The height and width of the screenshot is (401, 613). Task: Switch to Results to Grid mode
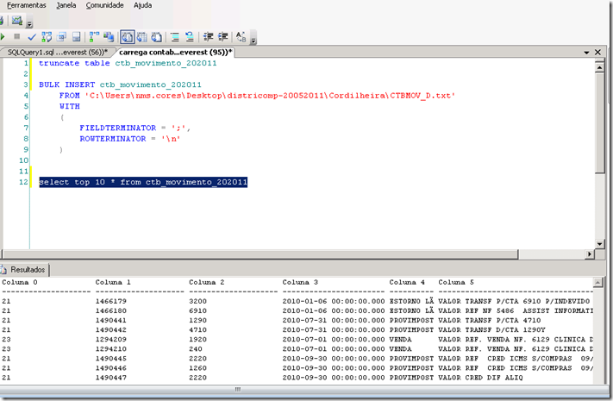click(x=142, y=37)
